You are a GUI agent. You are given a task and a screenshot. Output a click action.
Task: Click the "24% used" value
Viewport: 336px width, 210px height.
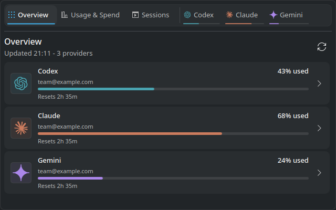coord(293,160)
